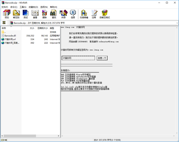Click comment pane scroll down arrow

(x=177, y=133)
